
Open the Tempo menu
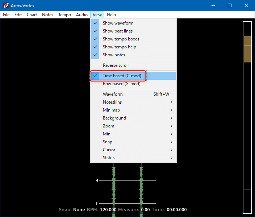pos(64,15)
